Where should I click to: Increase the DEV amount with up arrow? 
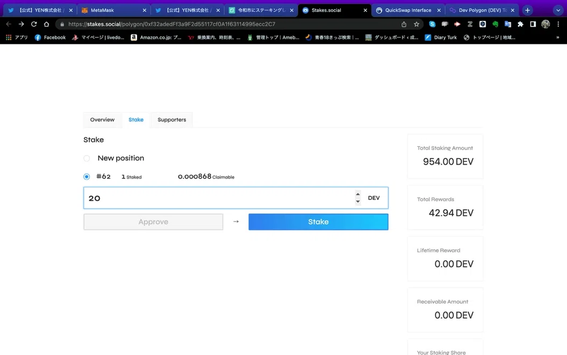(x=357, y=194)
